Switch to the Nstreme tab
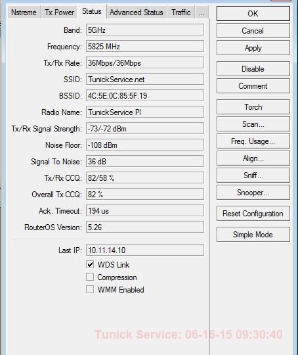The image size is (298, 355). pyautogui.click(x=24, y=12)
